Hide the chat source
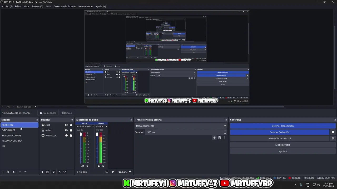The height and width of the screenshot is (189, 337). click(x=66, y=125)
